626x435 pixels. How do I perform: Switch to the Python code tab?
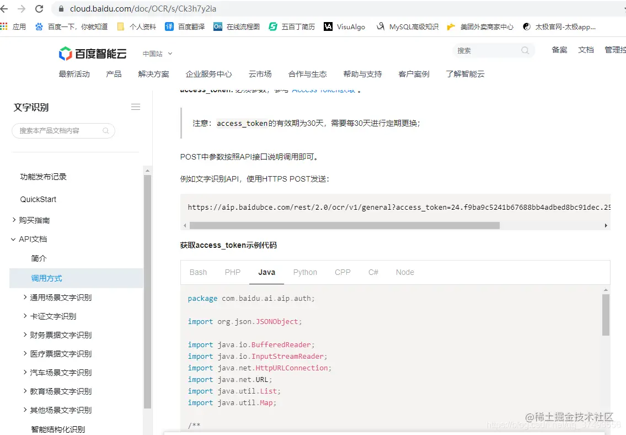305,272
